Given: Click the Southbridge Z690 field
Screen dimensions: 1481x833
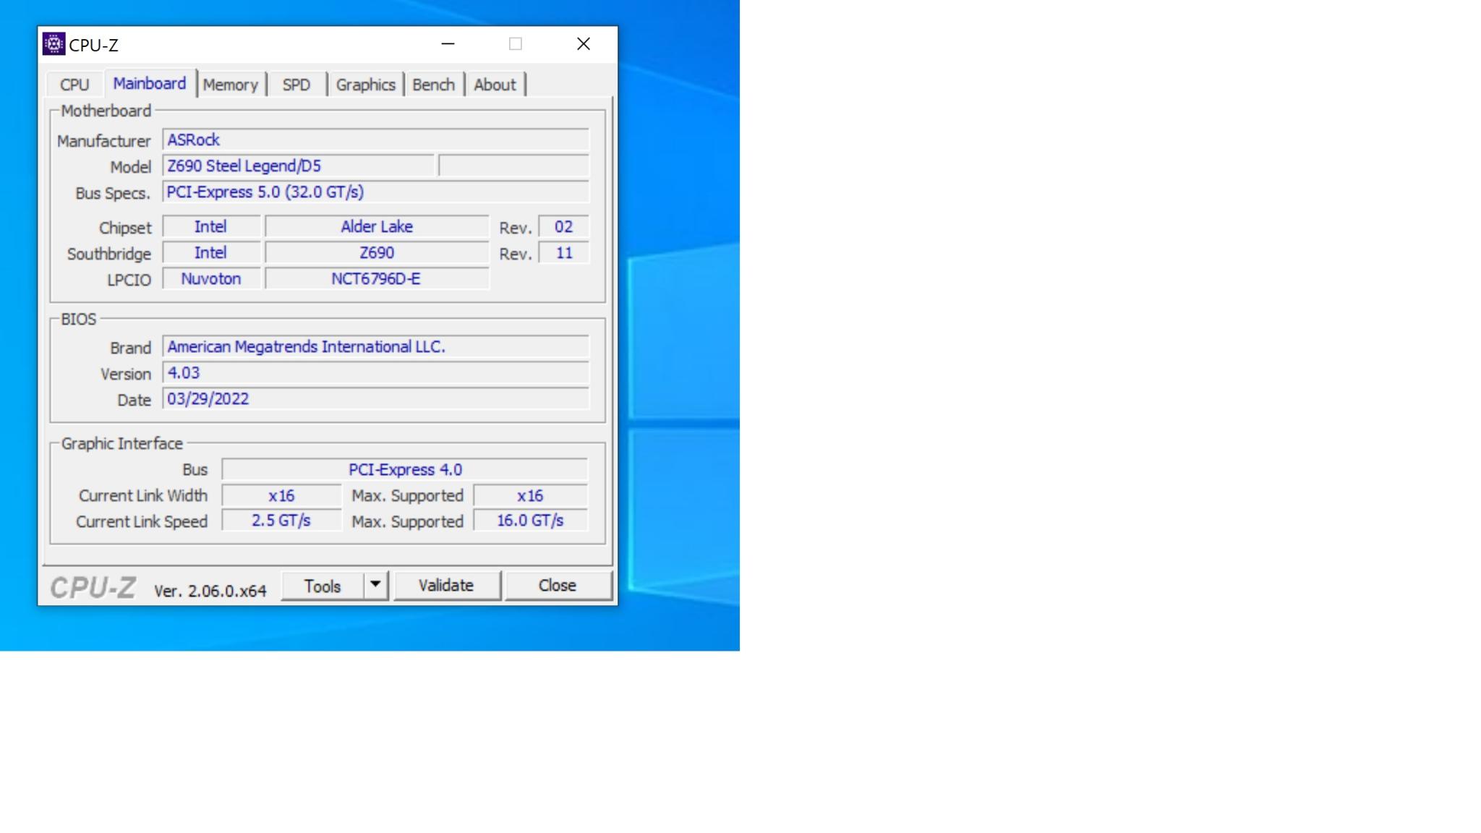Looking at the screenshot, I should [x=377, y=252].
